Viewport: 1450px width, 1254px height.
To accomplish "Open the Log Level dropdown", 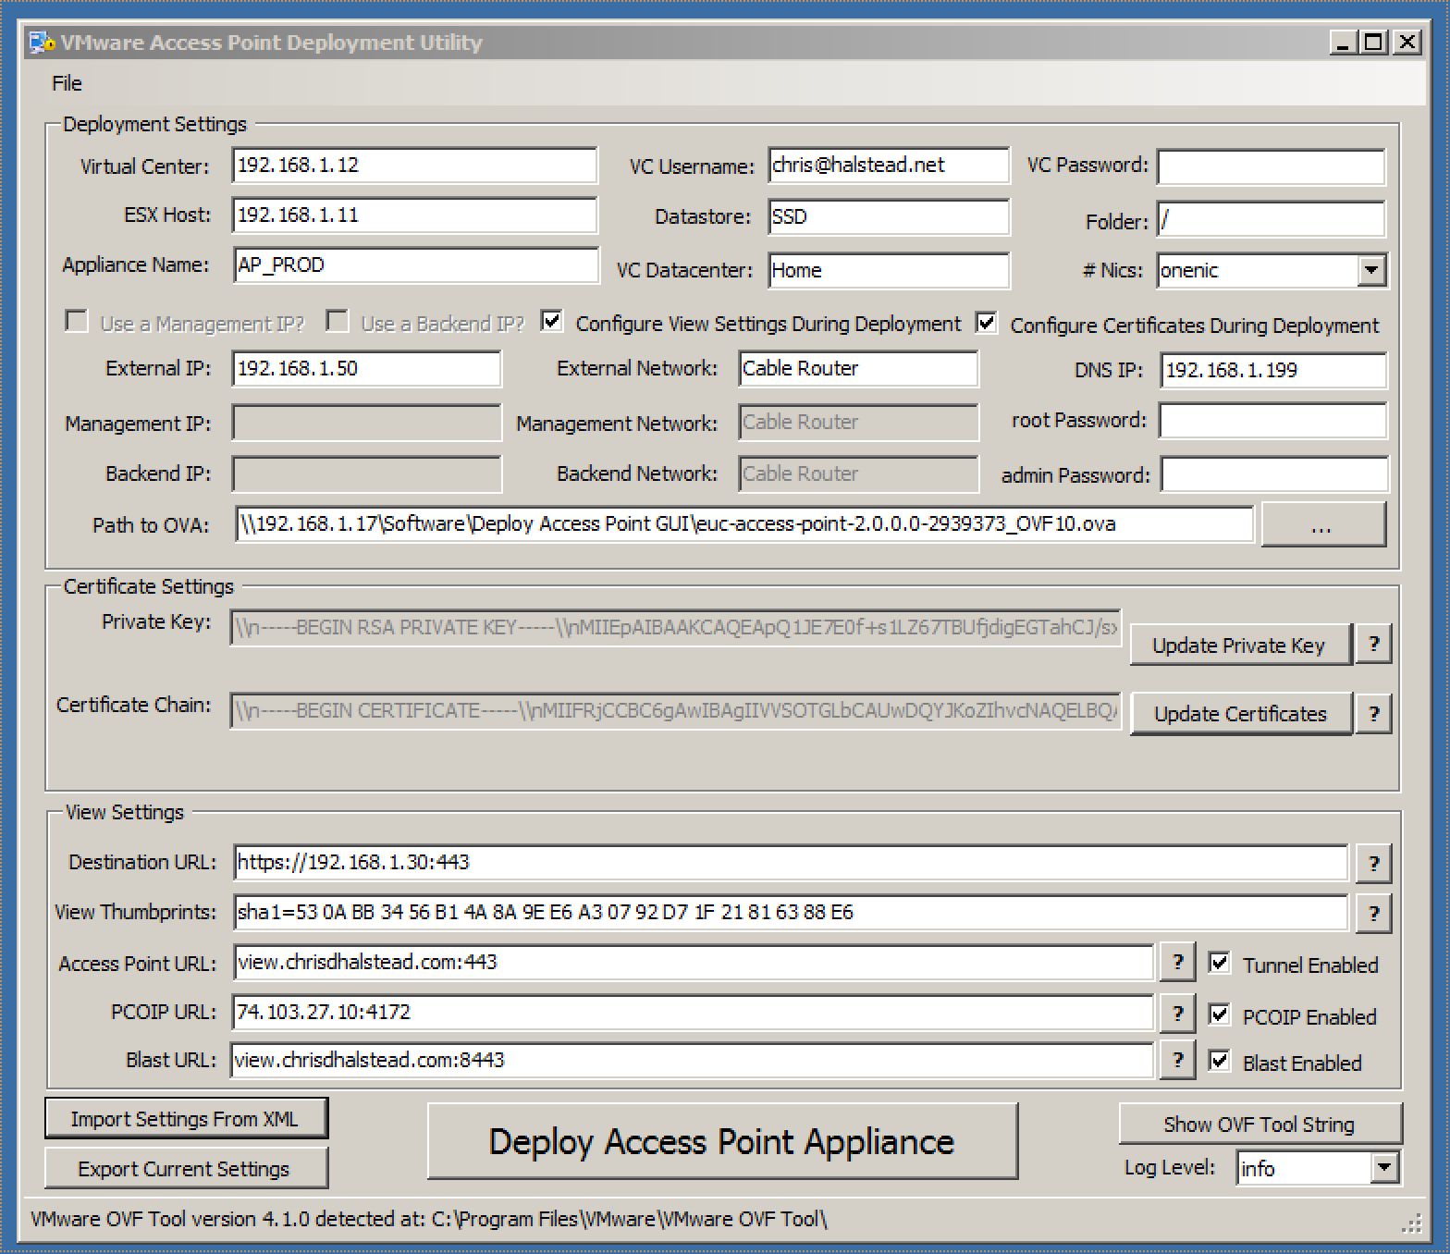I will (1383, 1168).
